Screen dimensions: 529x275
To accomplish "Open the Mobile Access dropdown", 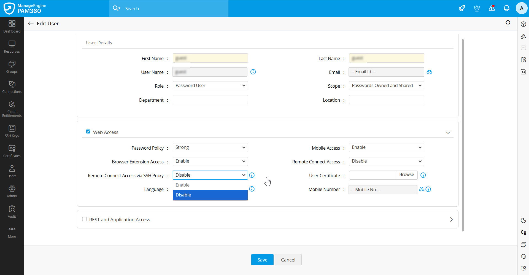I will 387,147.
